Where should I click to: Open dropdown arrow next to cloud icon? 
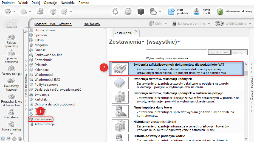160,12
